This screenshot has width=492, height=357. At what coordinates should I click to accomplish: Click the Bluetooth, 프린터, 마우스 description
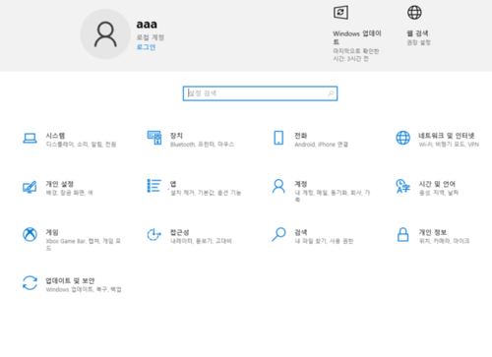pyautogui.click(x=202, y=145)
